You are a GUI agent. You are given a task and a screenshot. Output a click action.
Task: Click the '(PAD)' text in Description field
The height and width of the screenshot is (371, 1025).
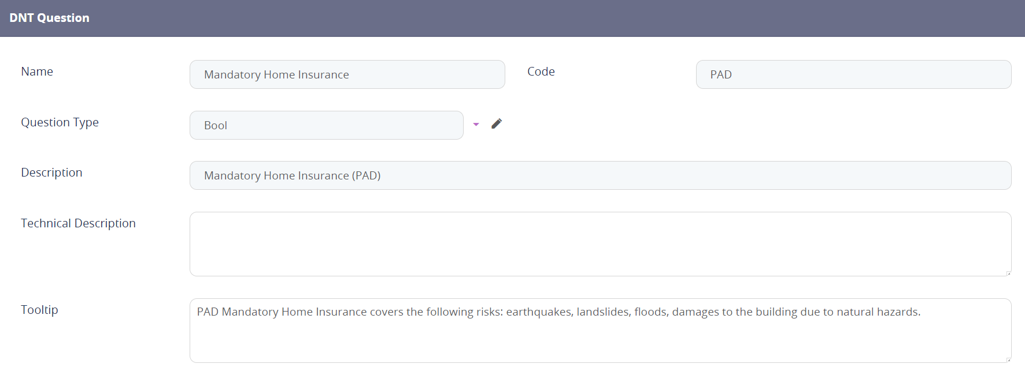(x=366, y=176)
